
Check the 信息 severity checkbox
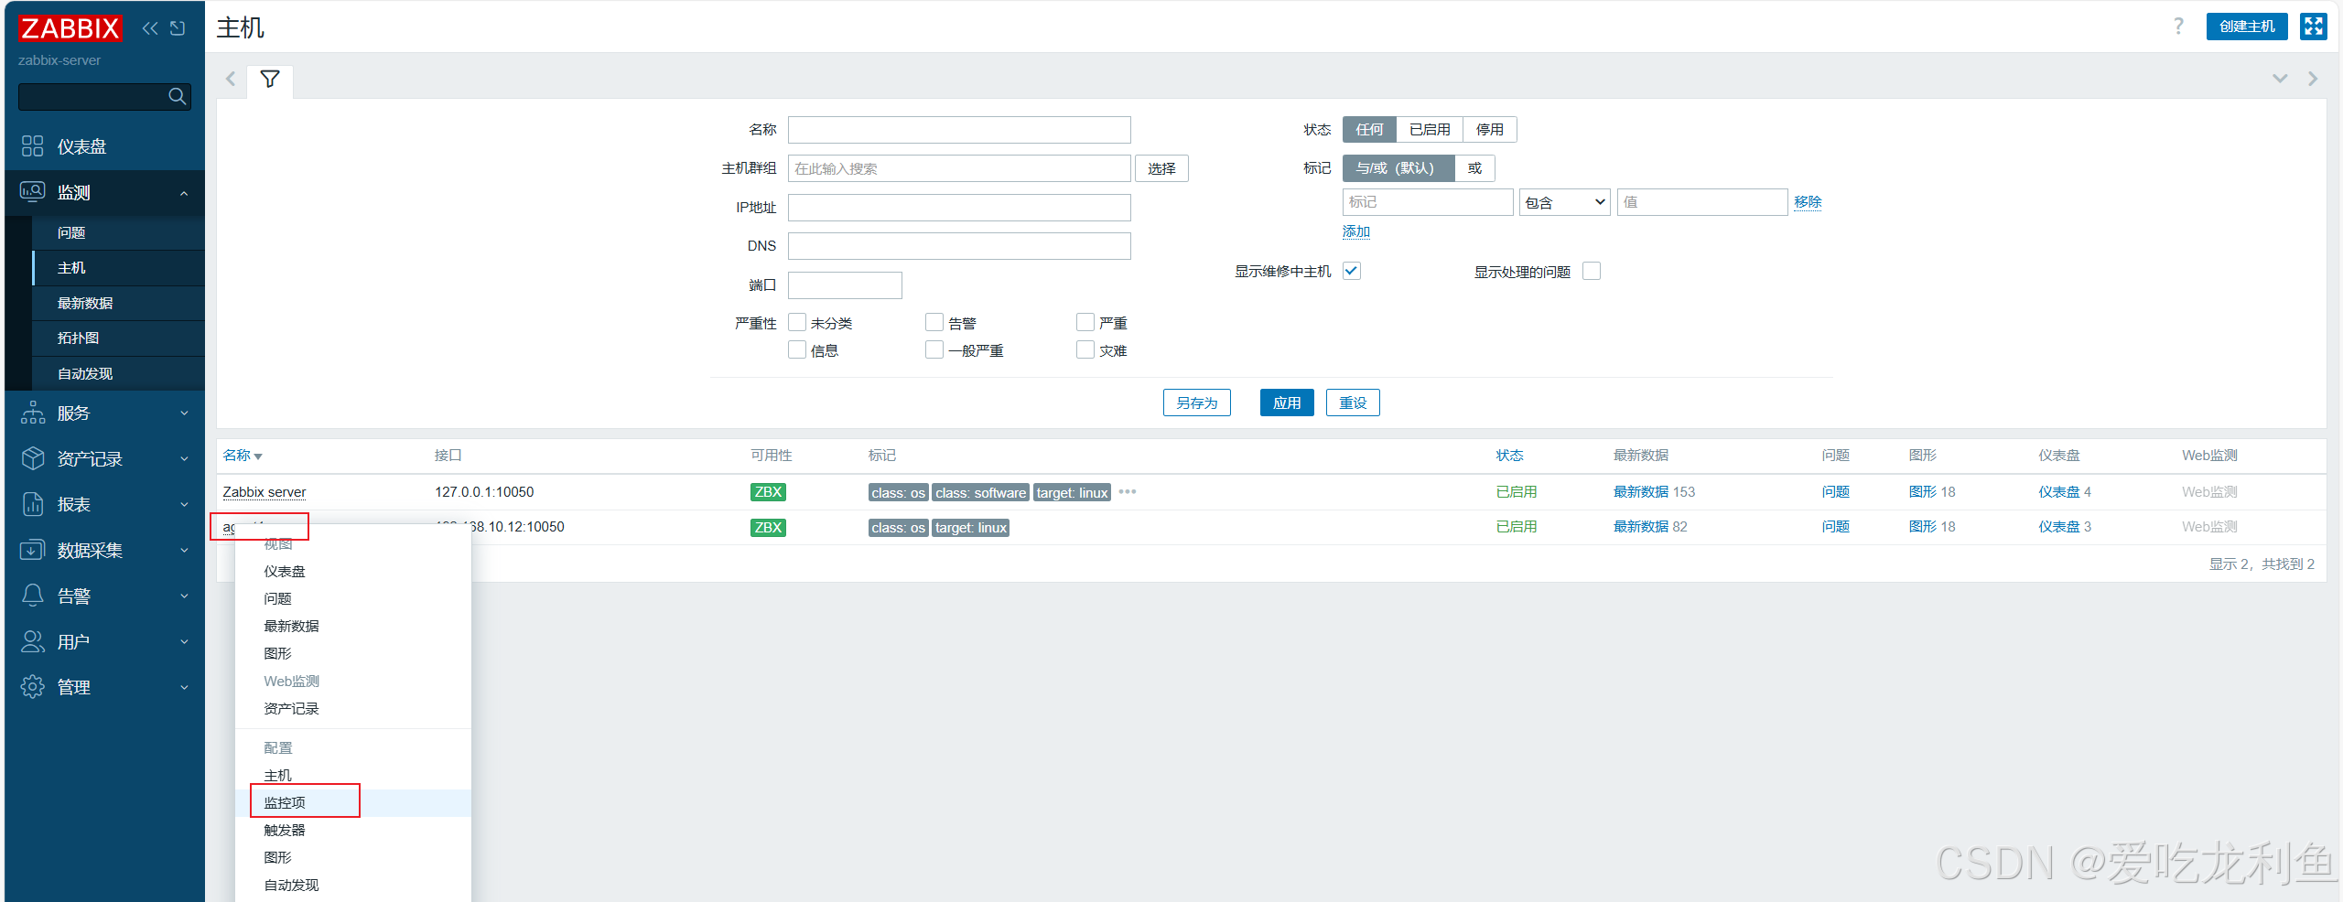coord(797,349)
